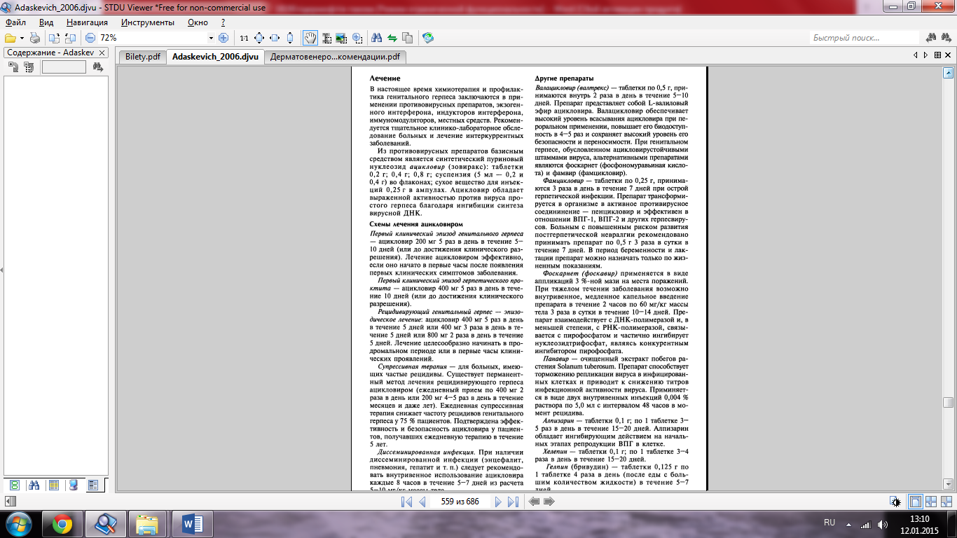Close the Содержание sidebar panel

(102, 53)
